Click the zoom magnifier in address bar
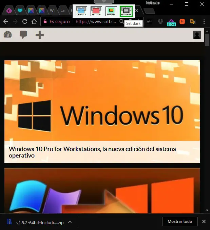Image resolution: width=210 pixels, height=230 pixels. click(121, 21)
